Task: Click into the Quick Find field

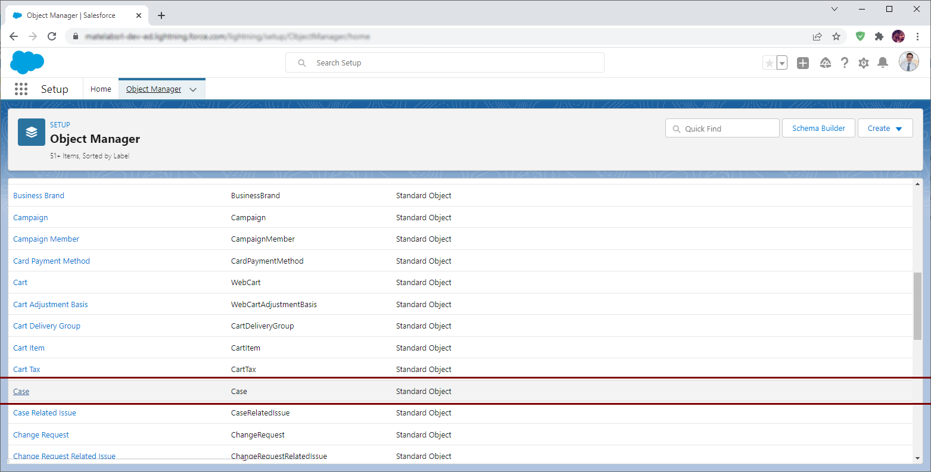Action: click(728, 129)
